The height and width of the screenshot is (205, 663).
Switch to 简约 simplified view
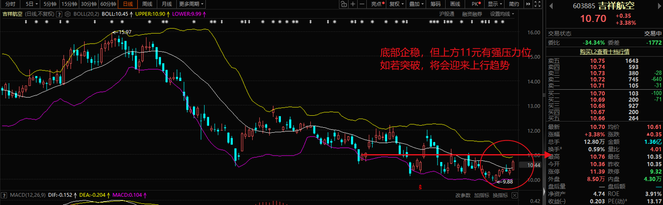pyautogui.click(x=514, y=4)
